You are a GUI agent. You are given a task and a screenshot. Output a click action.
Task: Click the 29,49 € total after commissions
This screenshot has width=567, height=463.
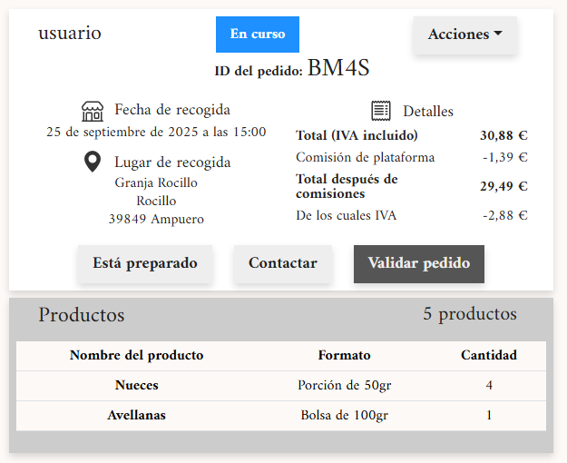(x=503, y=186)
